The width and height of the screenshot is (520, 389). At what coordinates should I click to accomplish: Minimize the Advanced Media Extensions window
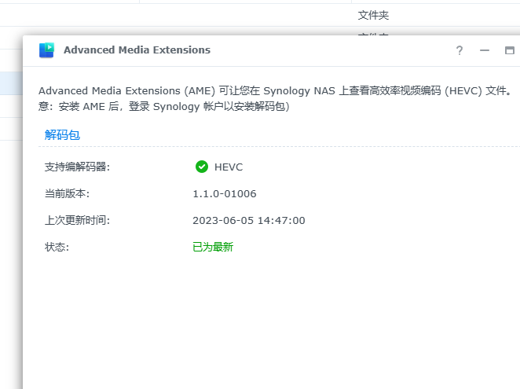click(x=485, y=50)
